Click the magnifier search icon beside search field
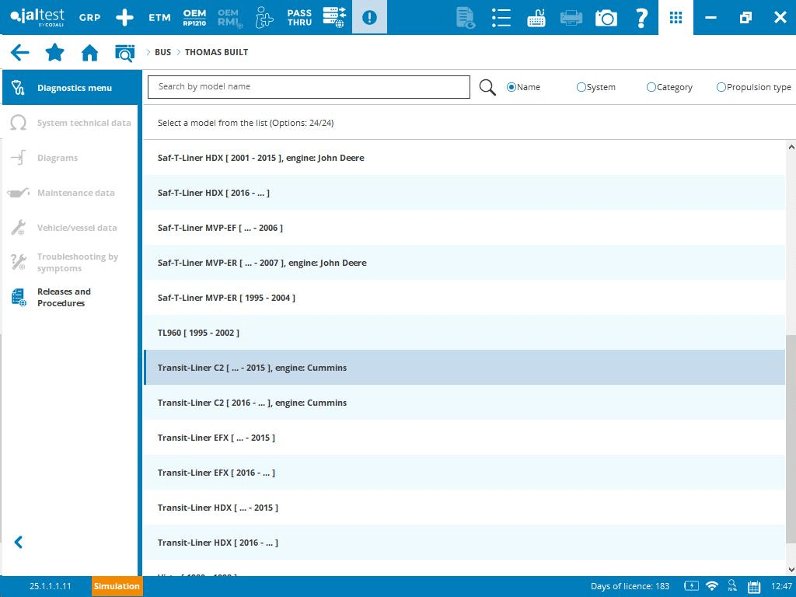The width and height of the screenshot is (796, 597). (487, 87)
